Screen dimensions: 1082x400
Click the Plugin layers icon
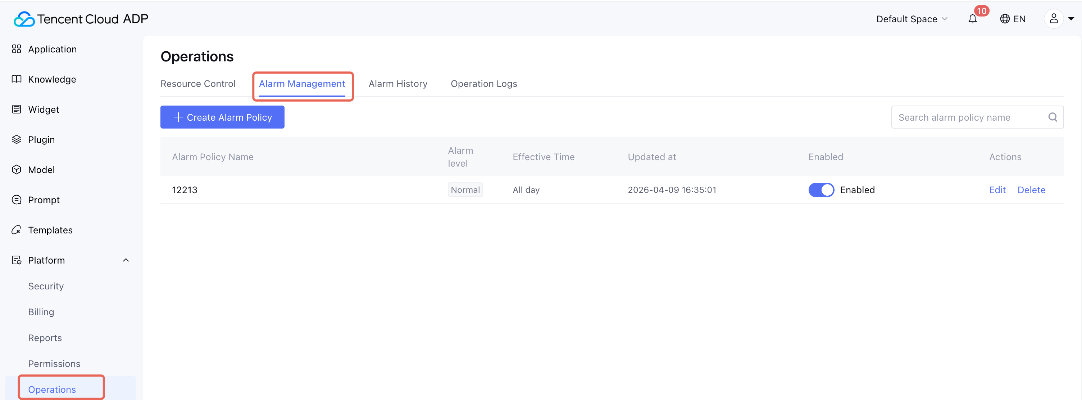[x=17, y=140]
